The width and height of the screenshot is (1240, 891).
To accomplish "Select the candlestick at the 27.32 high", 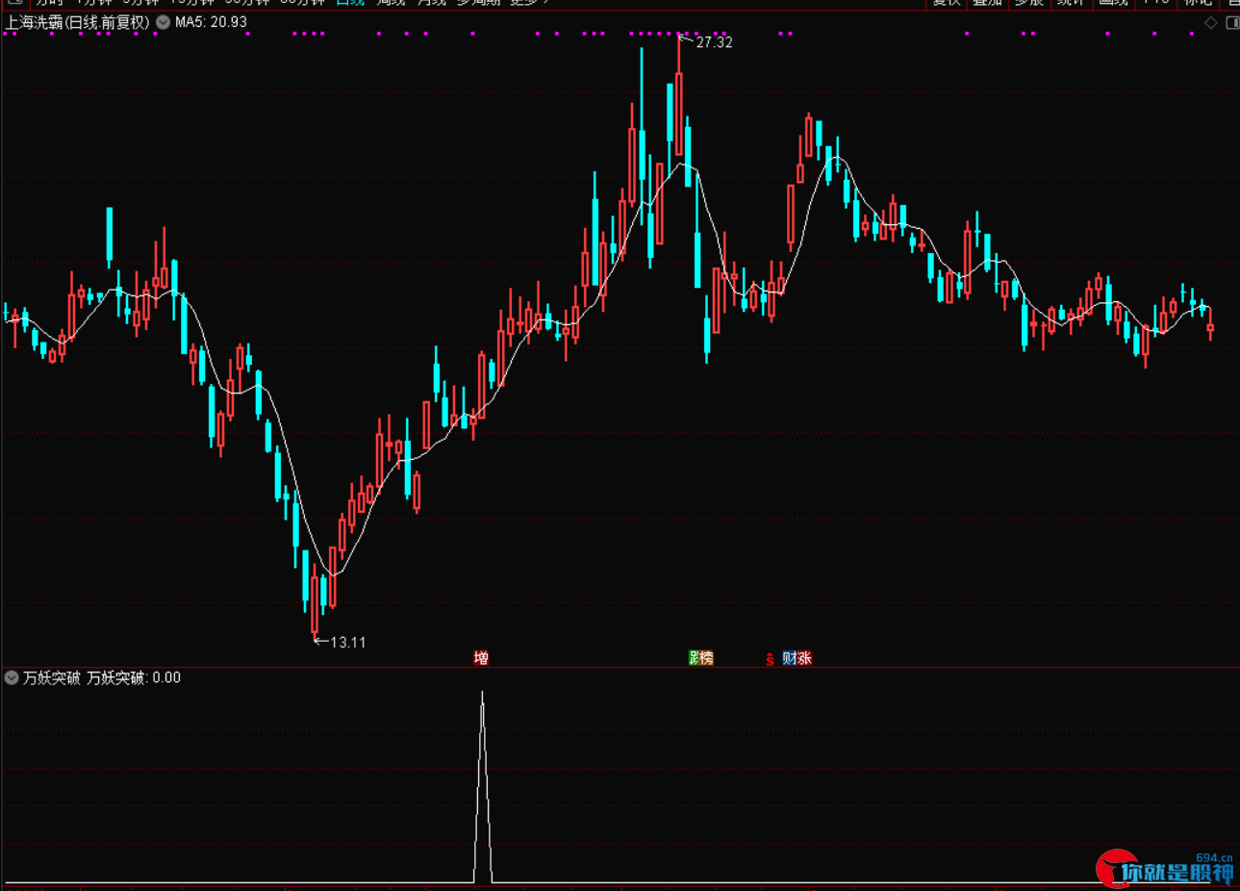I will coord(678,96).
